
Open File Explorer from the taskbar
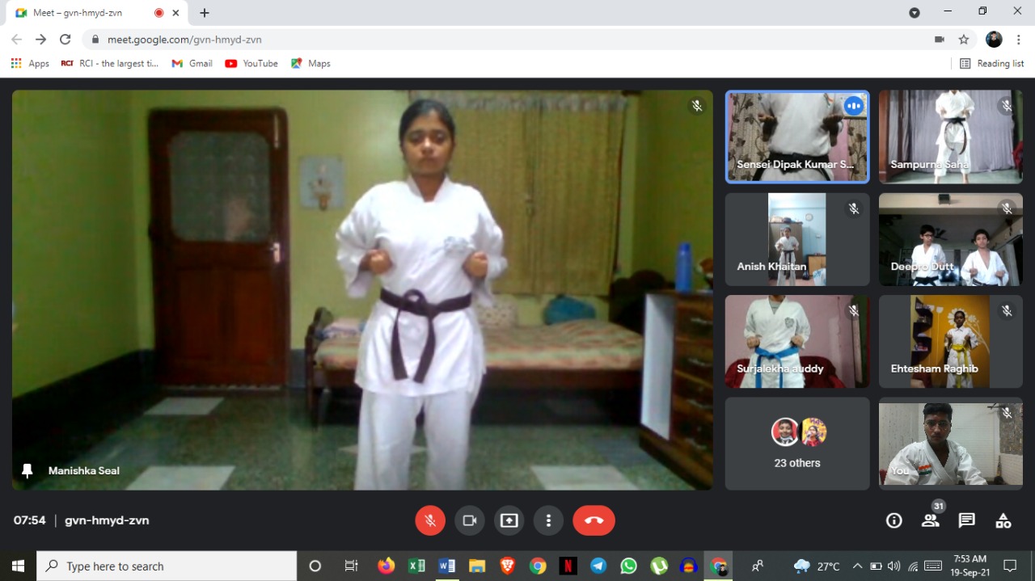pyautogui.click(x=477, y=566)
